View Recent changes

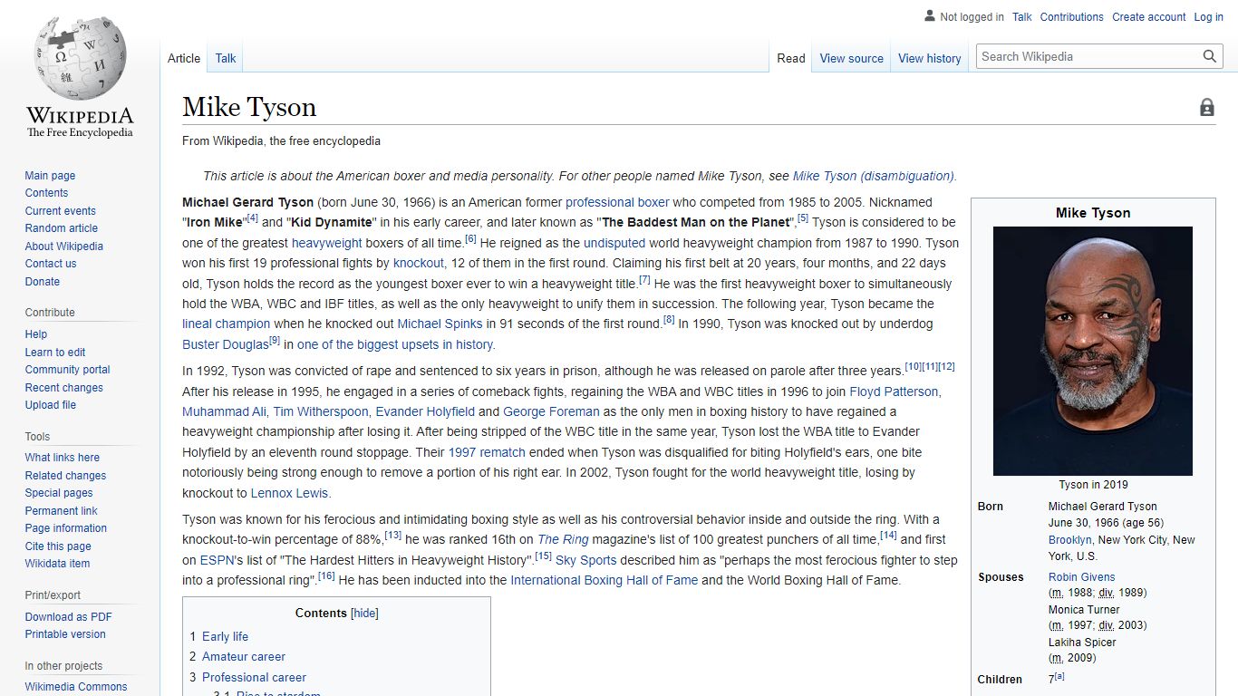pyautogui.click(x=63, y=388)
